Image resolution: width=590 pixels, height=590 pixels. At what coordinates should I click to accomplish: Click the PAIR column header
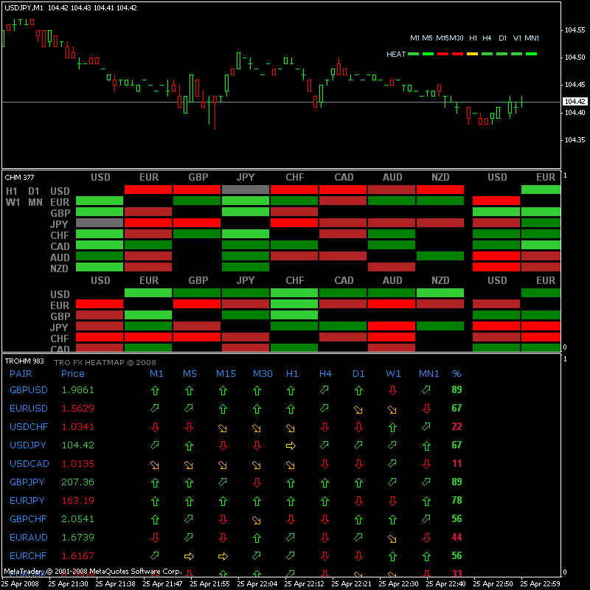point(21,374)
